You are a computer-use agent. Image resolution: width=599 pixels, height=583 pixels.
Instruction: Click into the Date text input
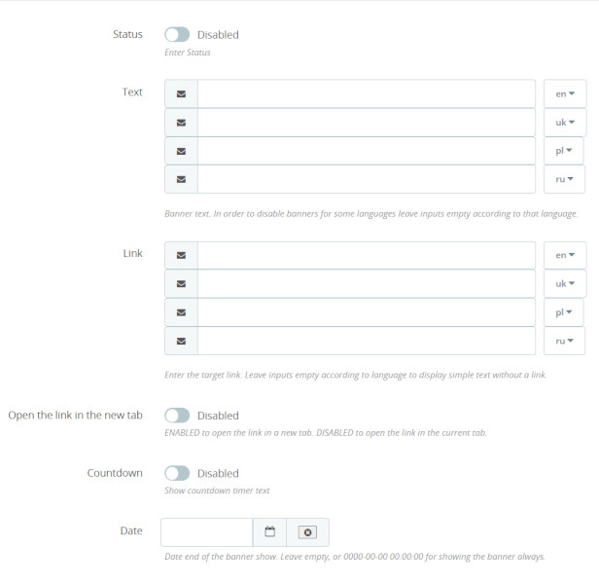(207, 532)
